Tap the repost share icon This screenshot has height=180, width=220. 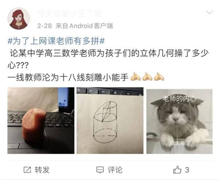(x=27, y=170)
